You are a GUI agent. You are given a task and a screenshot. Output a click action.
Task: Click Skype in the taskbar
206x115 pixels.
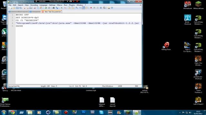tap(101, 112)
